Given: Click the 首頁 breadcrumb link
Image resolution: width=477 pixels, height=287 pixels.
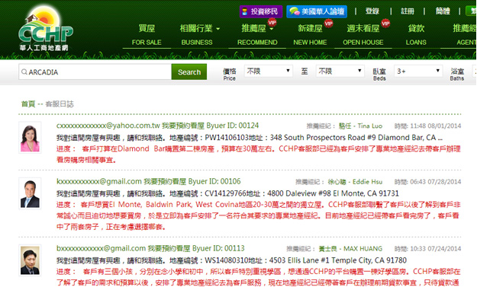Looking at the screenshot, I should (28, 104).
